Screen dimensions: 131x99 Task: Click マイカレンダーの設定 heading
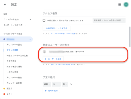(x=13, y=34)
